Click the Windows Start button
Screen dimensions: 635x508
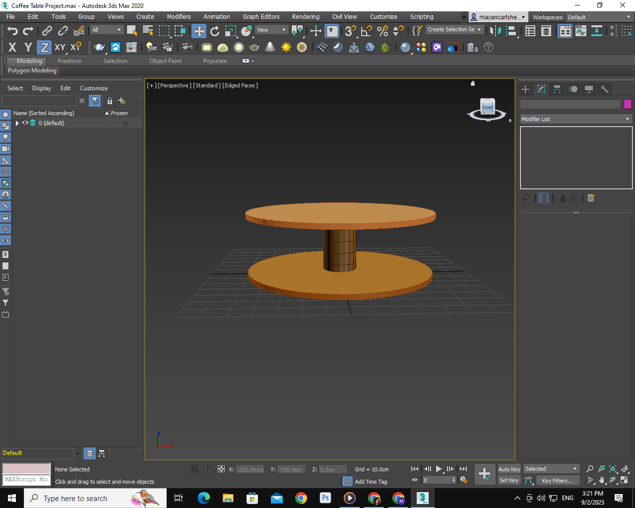pyautogui.click(x=12, y=498)
